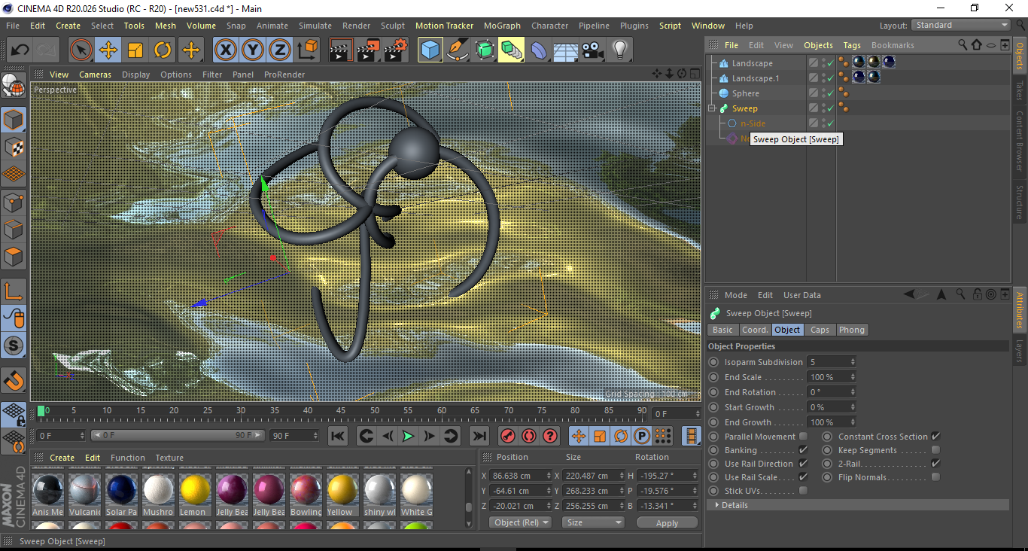Toggle Constant Cross Section checkbox

click(935, 437)
